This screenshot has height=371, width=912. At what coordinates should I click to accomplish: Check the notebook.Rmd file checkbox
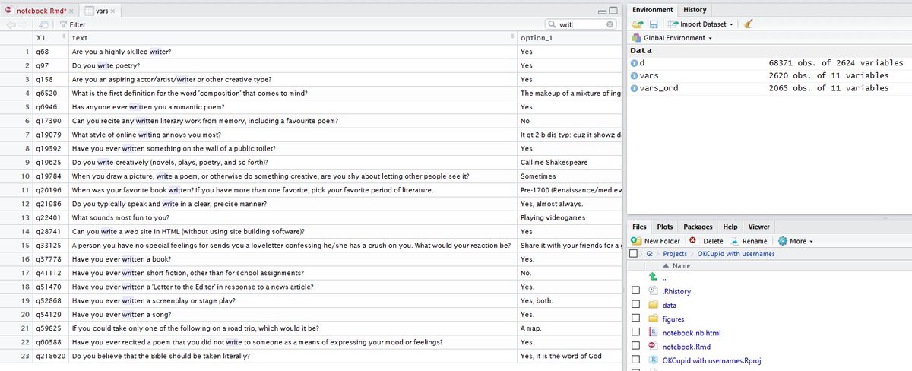coord(635,347)
